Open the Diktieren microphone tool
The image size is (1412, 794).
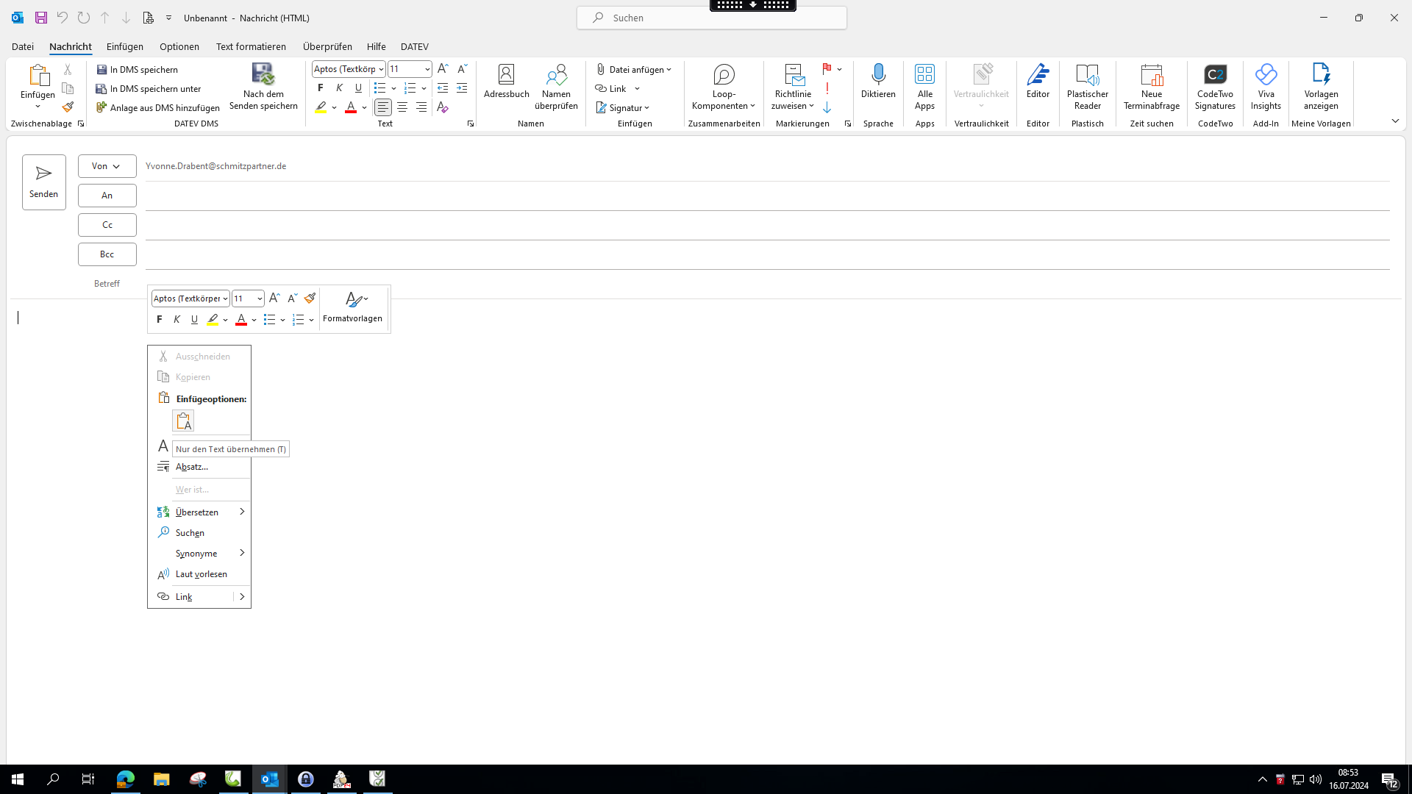click(878, 74)
